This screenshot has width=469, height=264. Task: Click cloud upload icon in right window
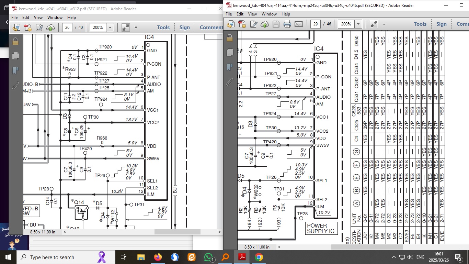pyautogui.click(x=265, y=24)
